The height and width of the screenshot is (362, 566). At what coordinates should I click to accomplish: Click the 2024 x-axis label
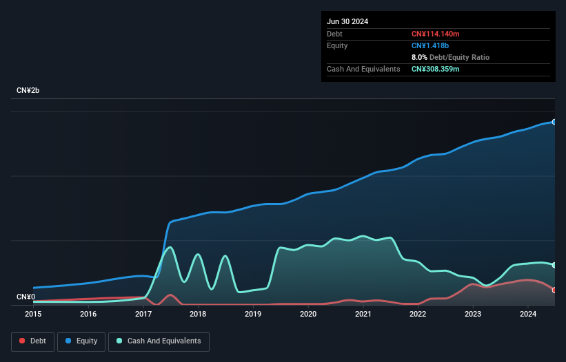click(x=528, y=314)
